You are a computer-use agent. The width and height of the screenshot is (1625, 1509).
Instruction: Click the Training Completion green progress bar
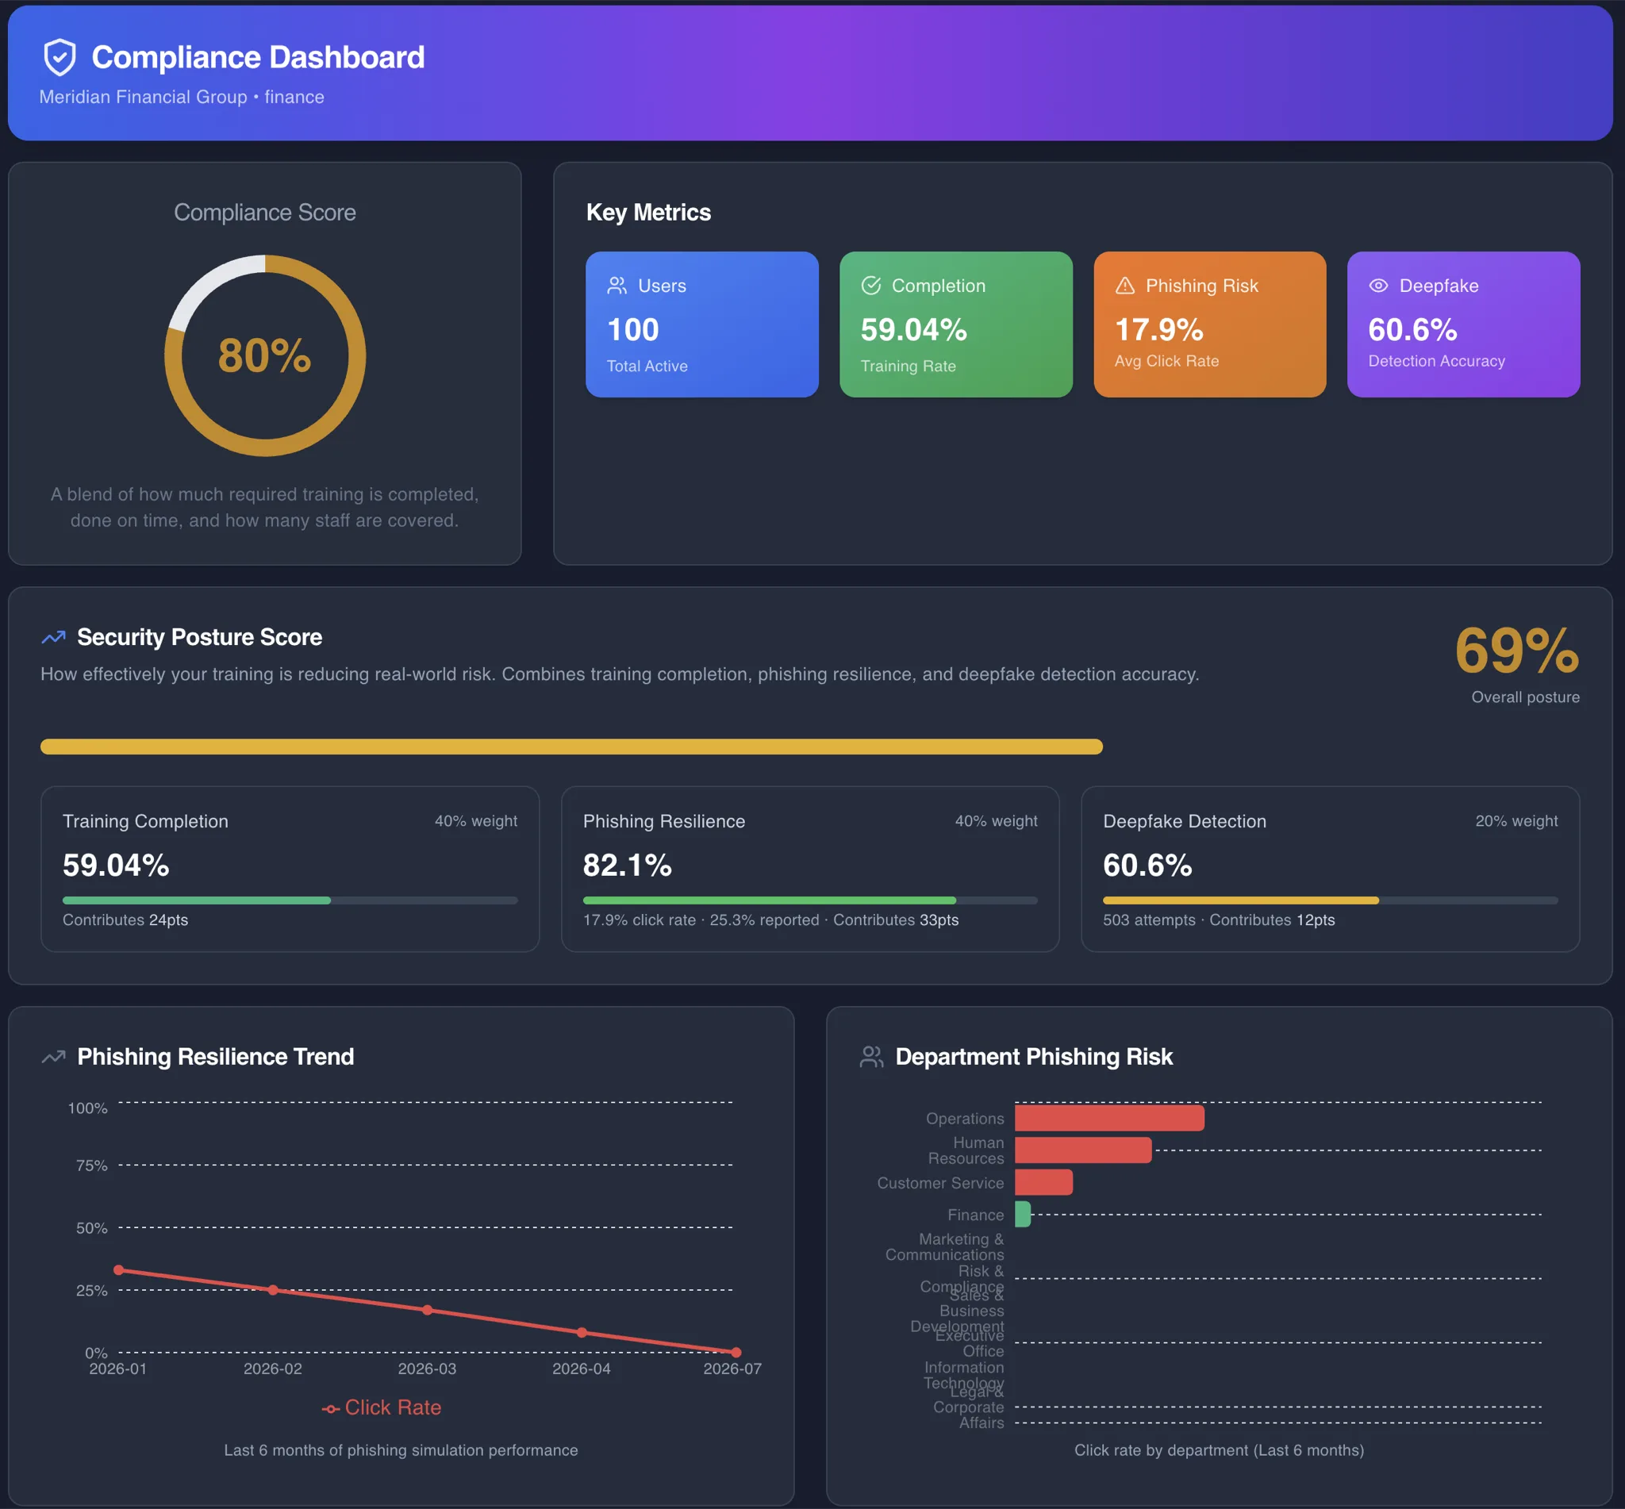pyautogui.click(x=197, y=900)
